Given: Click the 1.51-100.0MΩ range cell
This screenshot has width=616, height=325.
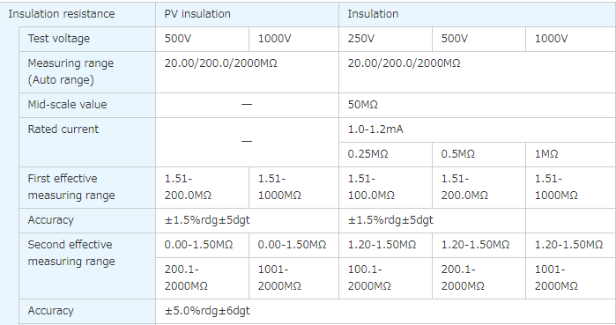Looking at the screenshot, I should click(x=385, y=188).
